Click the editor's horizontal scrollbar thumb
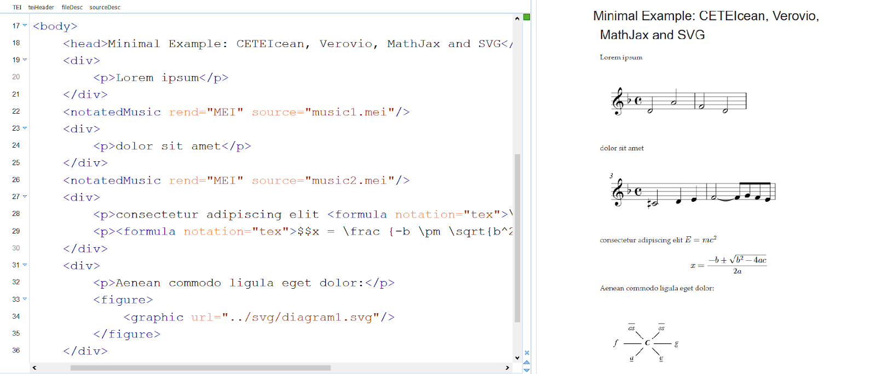This screenshot has height=374, width=876. pyautogui.click(x=200, y=368)
